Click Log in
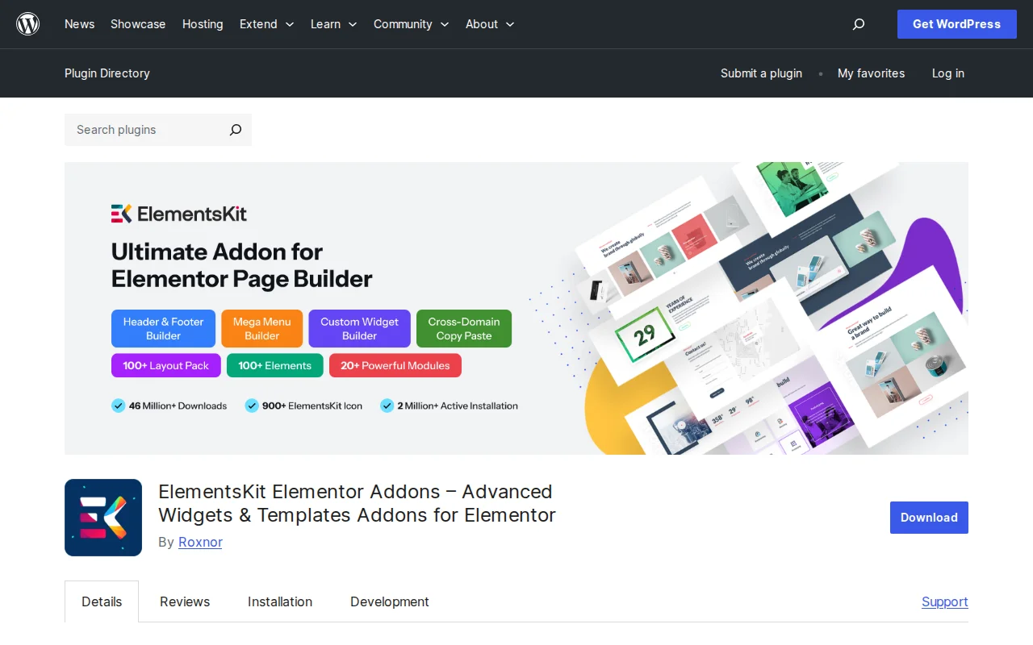The width and height of the screenshot is (1033, 645). pyautogui.click(x=947, y=73)
